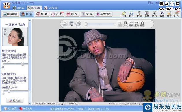The image size is (182, 112).
Task: Click the 力度 strength slider handle
Action: point(23,64)
